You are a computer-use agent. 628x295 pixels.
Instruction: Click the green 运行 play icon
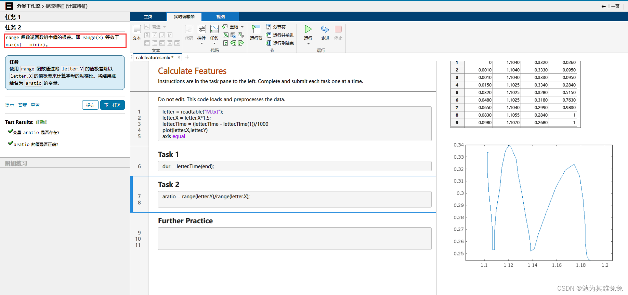pos(308,29)
